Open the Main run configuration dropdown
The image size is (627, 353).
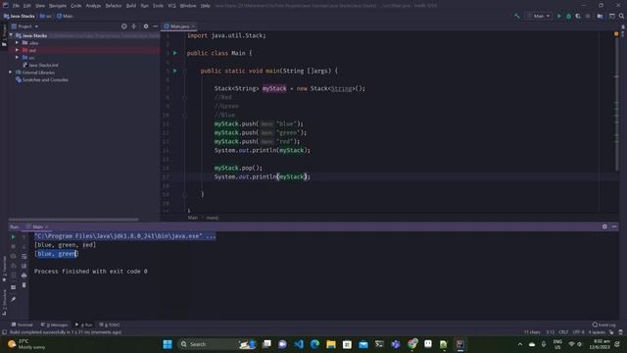pyautogui.click(x=539, y=16)
